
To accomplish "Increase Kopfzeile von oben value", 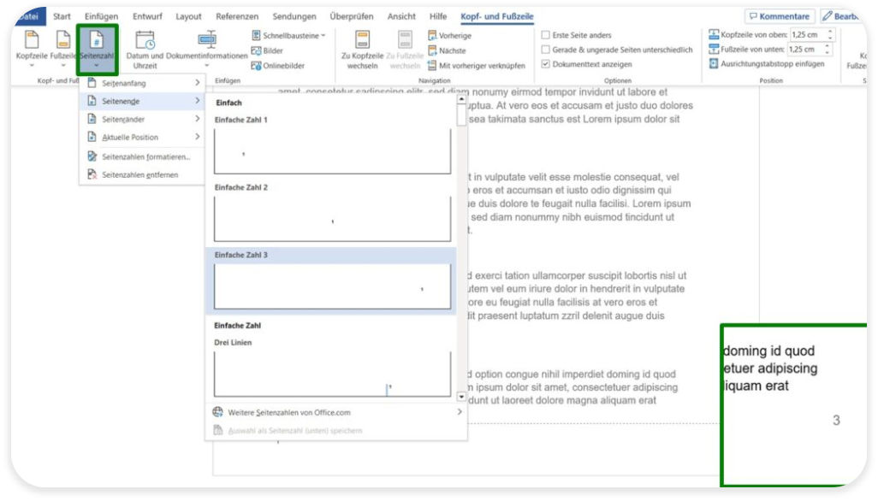I will [x=830, y=32].
